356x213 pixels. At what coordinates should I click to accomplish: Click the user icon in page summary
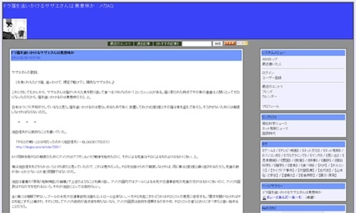[264, 198]
